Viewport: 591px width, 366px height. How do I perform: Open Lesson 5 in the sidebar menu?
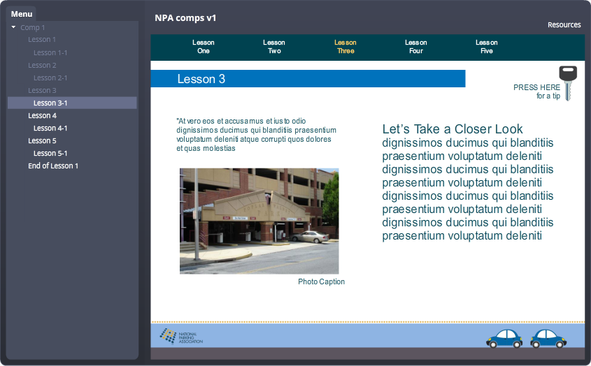point(43,140)
